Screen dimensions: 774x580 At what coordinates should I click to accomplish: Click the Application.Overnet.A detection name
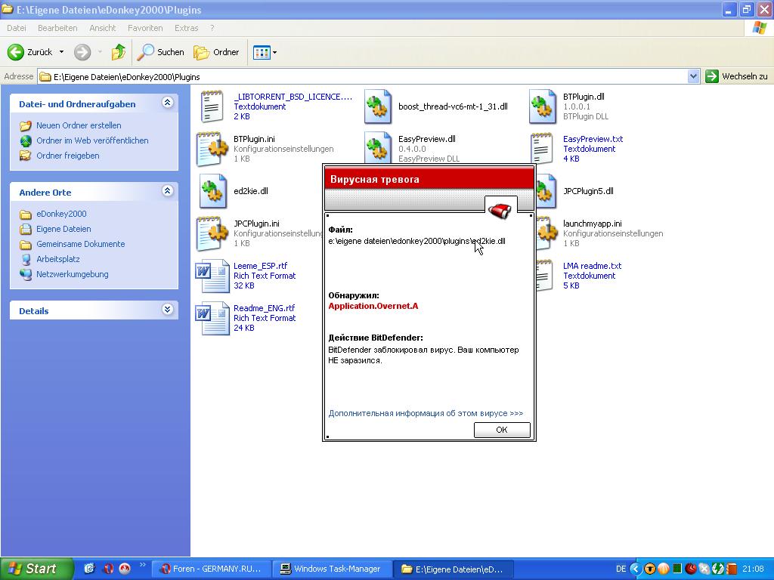(373, 307)
